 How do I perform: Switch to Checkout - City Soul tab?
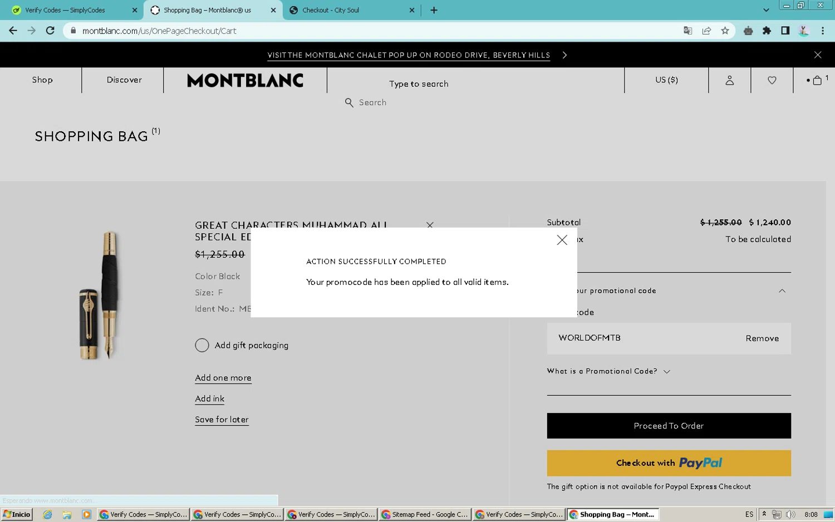[x=352, y=10]
